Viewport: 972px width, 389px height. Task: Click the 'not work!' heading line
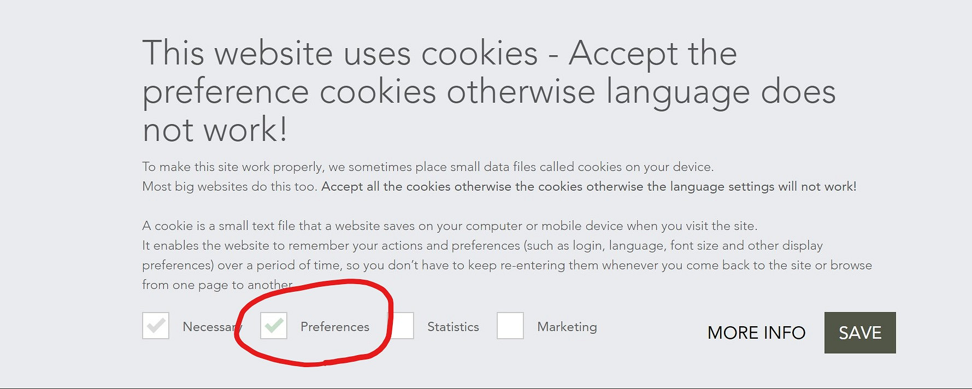point(215,130)
